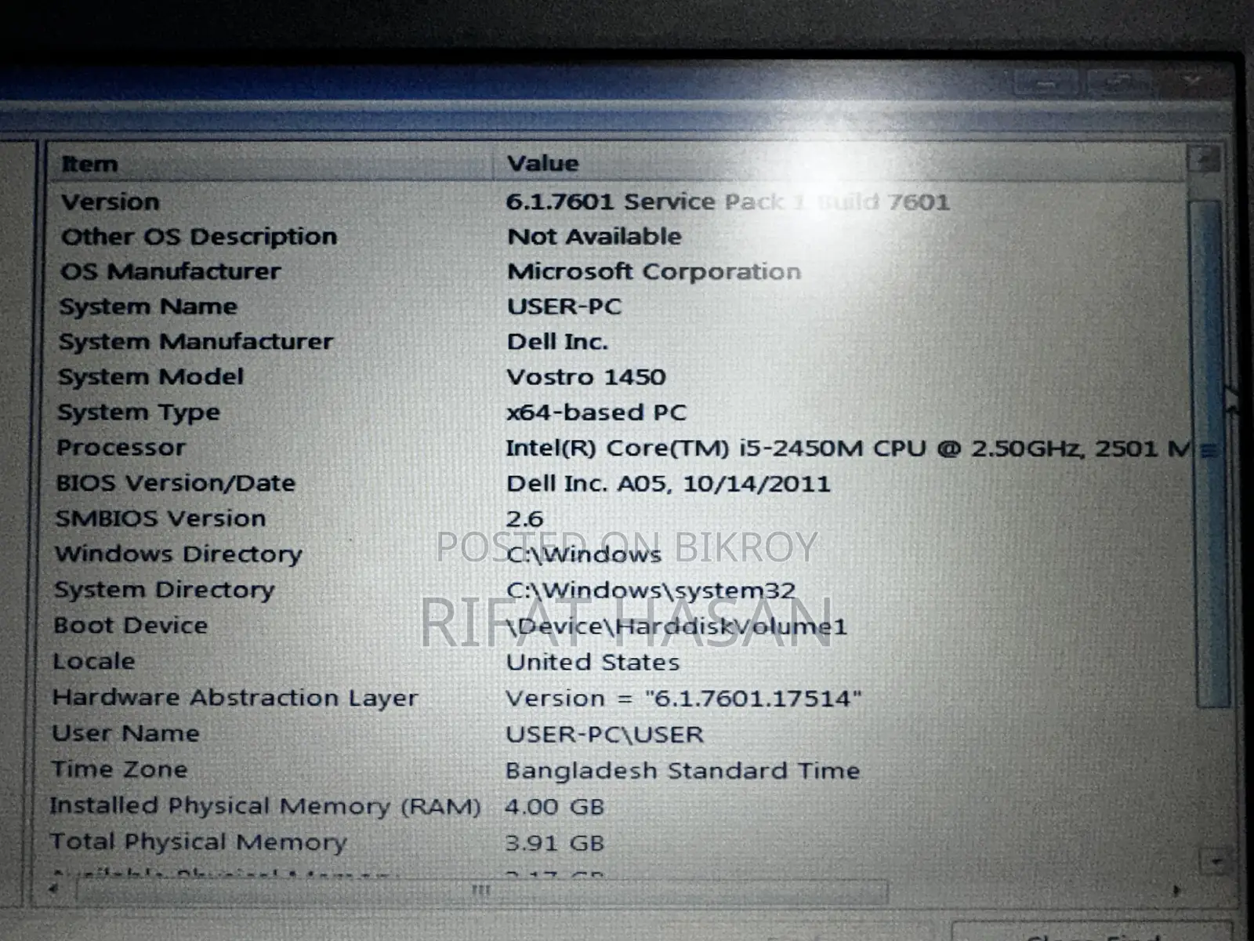This screenshot has width=1254, height=941.
Task: Select the SMBIOS Version row
Action: pos(161,519)
